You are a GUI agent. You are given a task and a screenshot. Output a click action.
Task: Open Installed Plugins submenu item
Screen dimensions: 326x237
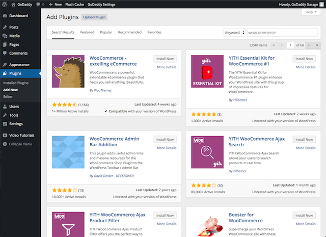(16, 83)
